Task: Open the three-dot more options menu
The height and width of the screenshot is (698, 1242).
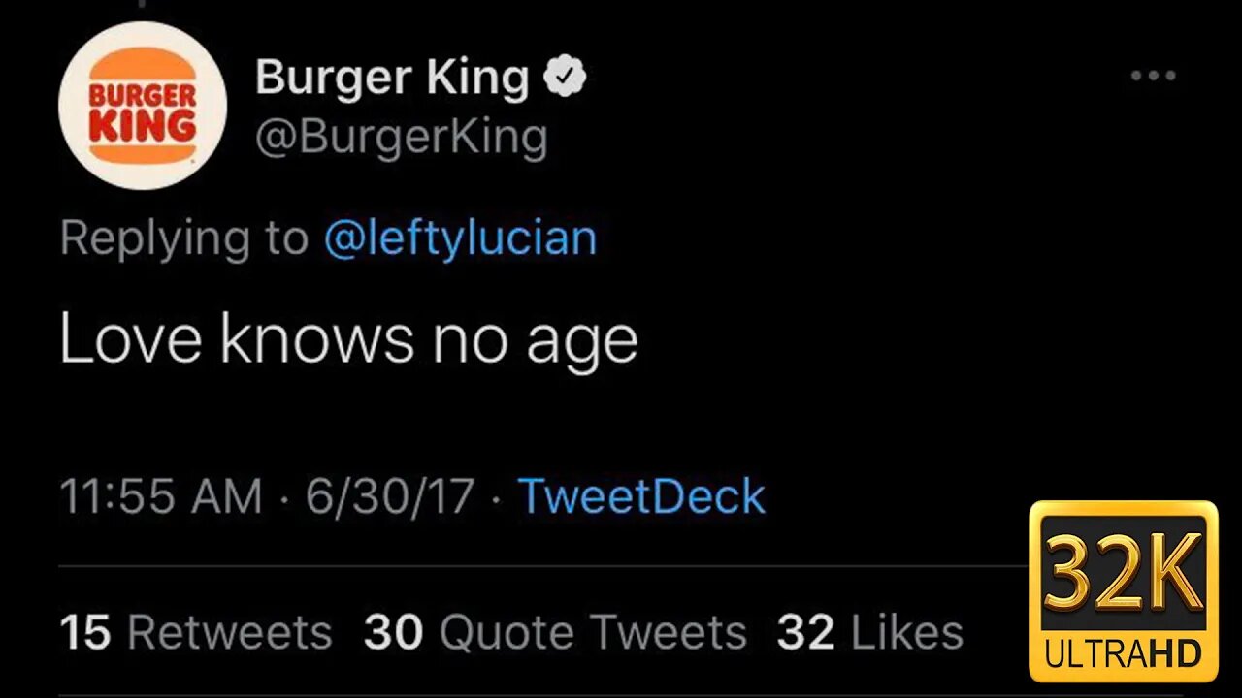Action: 1153,77
